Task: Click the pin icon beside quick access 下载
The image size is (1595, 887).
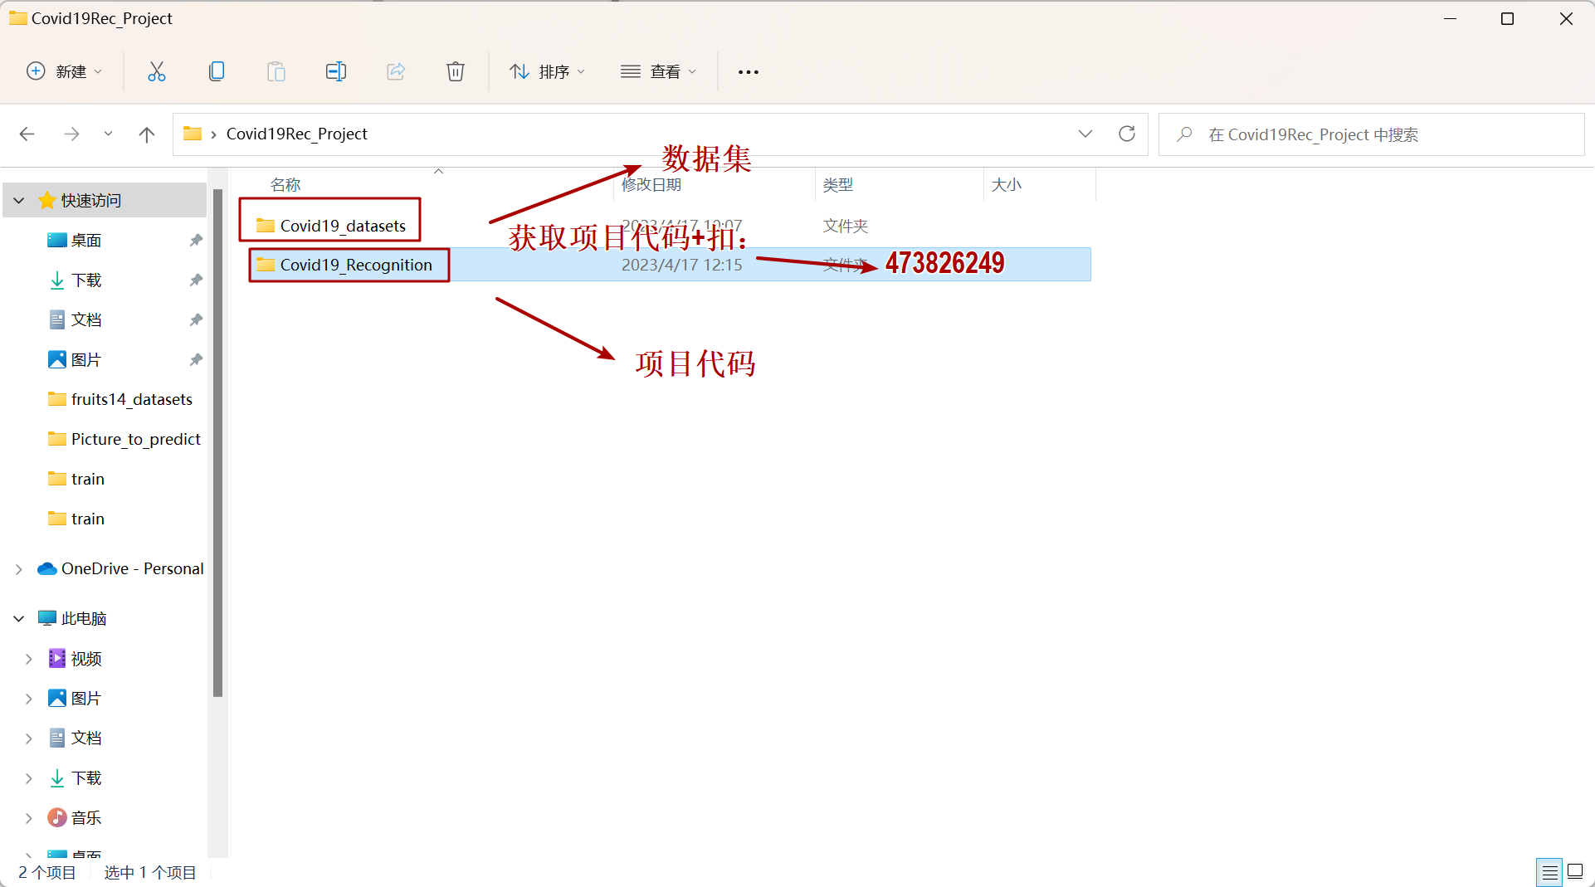Action: click(x=196, y=280)
